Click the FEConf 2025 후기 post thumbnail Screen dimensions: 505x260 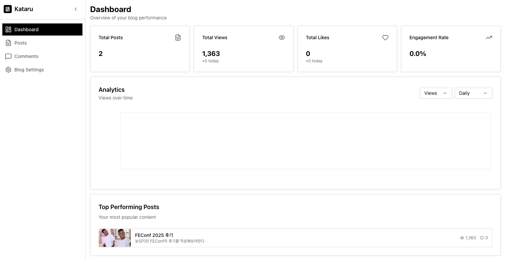[115, 238]
